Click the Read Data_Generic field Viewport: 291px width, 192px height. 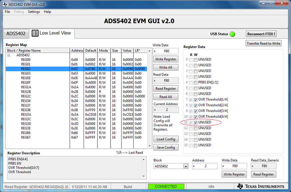[x=264, y=166]
